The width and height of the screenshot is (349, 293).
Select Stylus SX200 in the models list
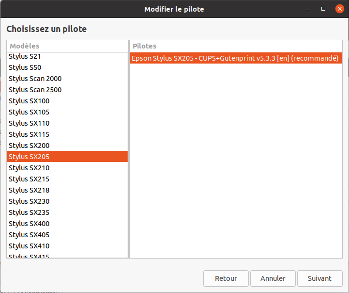(67, 146)
